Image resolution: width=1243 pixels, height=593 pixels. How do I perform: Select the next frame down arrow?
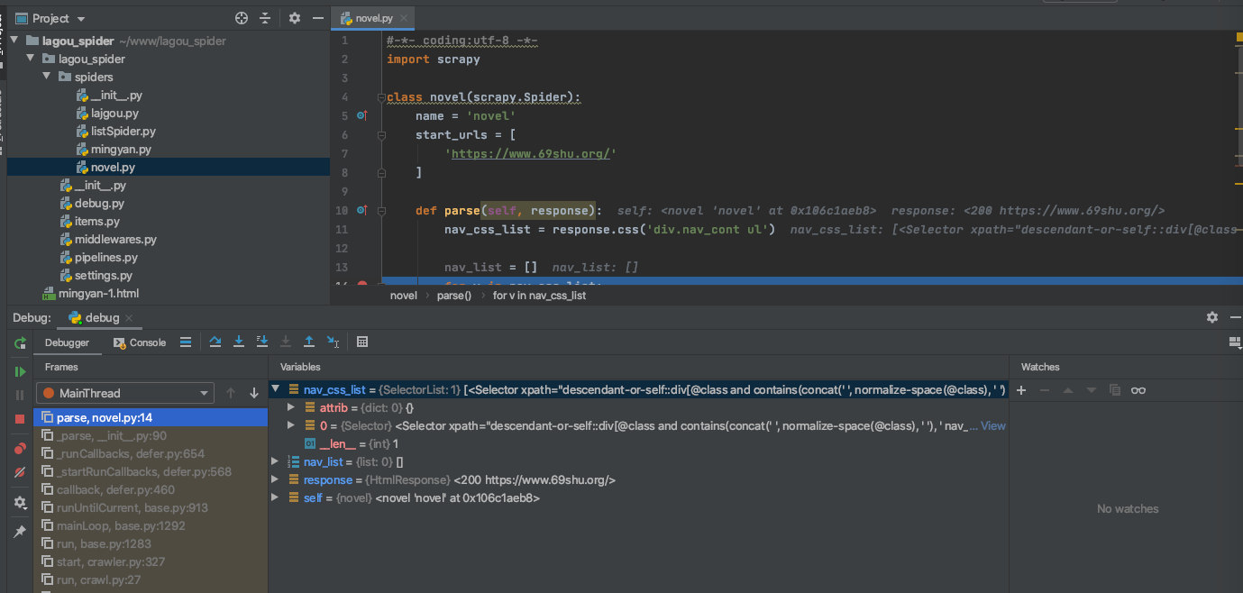click(x=254, y=393)
